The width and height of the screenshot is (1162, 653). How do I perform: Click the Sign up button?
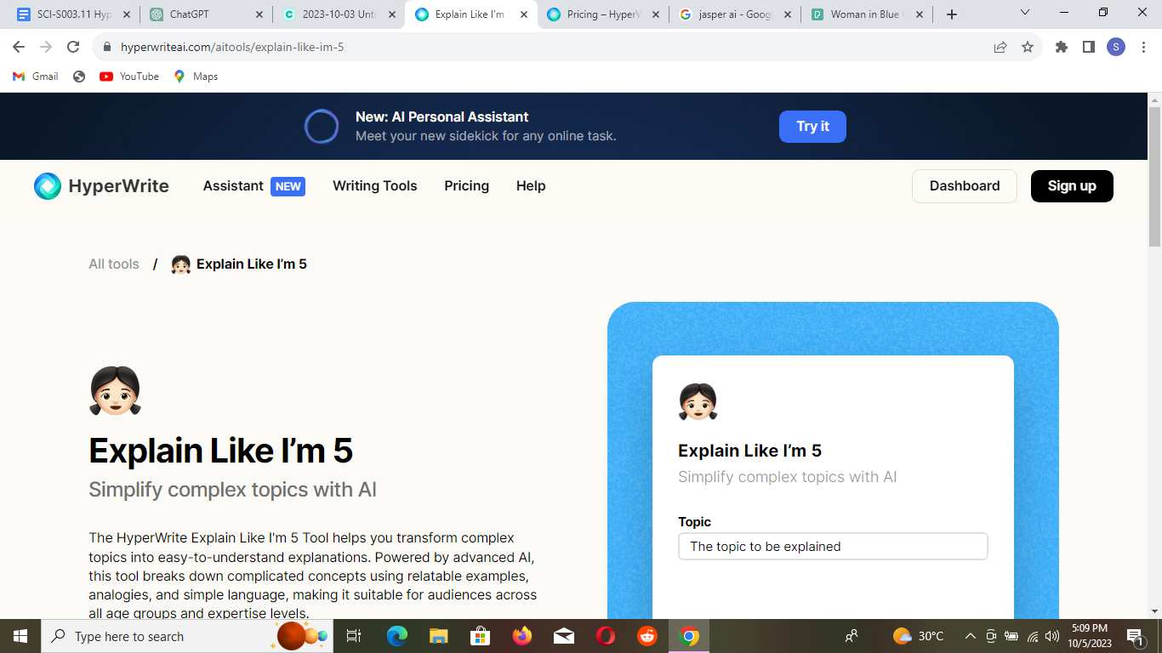(1072, 185)
